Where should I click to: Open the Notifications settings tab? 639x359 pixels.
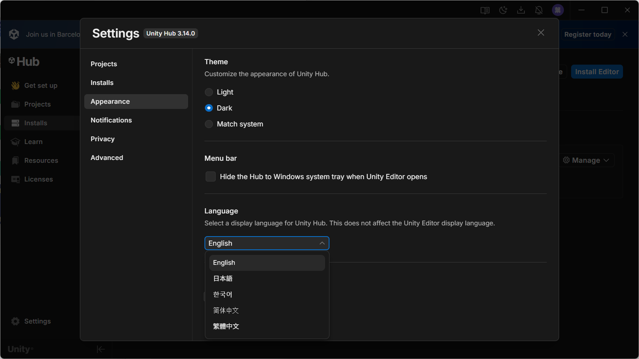click(x=136, y=120)
